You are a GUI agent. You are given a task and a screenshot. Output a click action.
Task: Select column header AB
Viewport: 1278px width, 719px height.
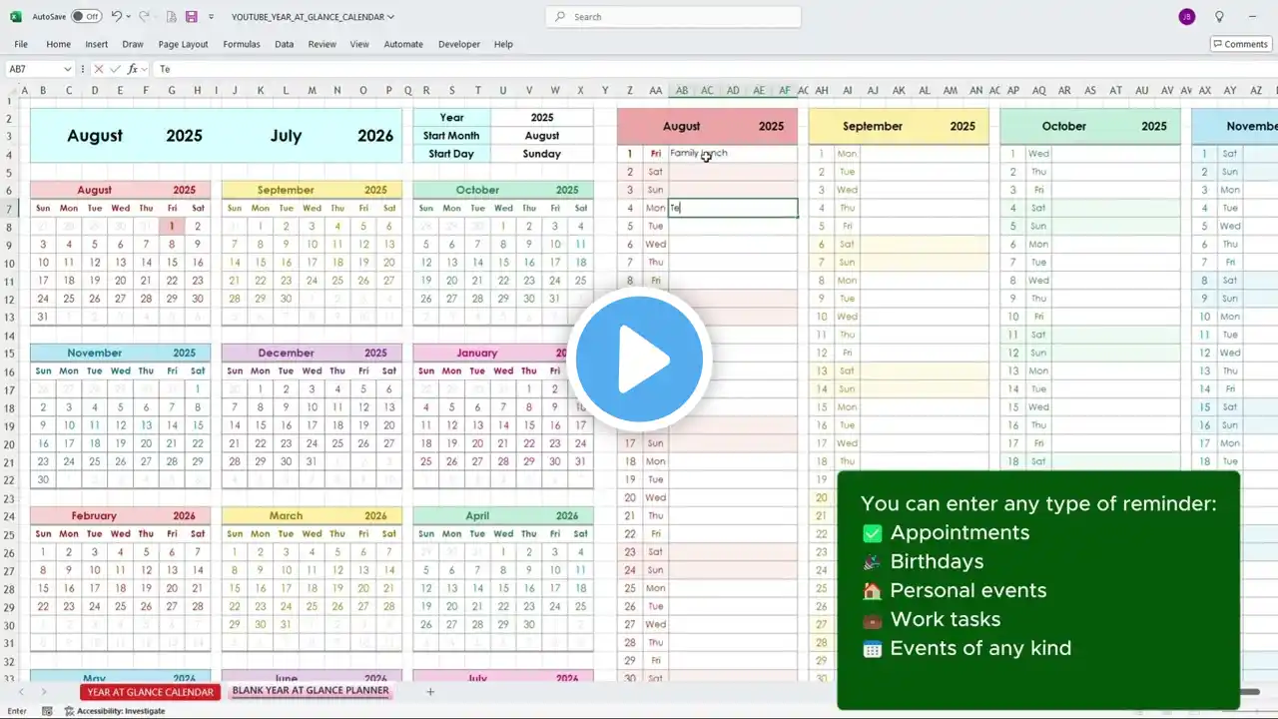click(x=681, y=91)
